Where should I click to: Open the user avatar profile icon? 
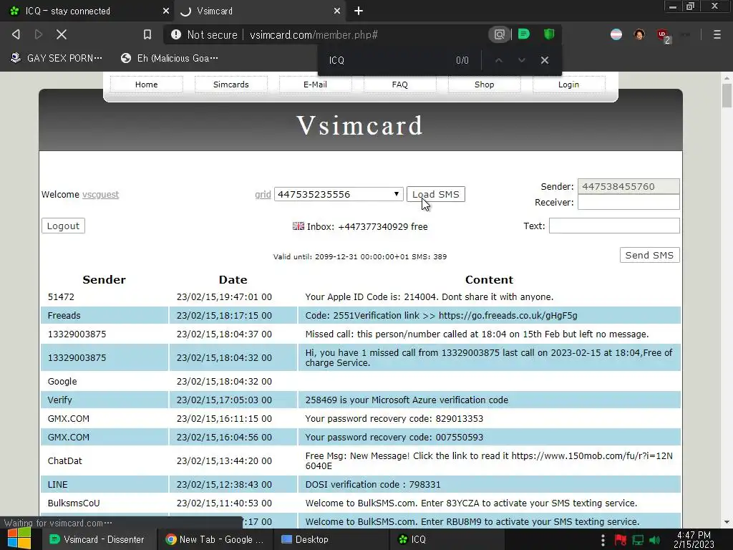coord(639,34)
